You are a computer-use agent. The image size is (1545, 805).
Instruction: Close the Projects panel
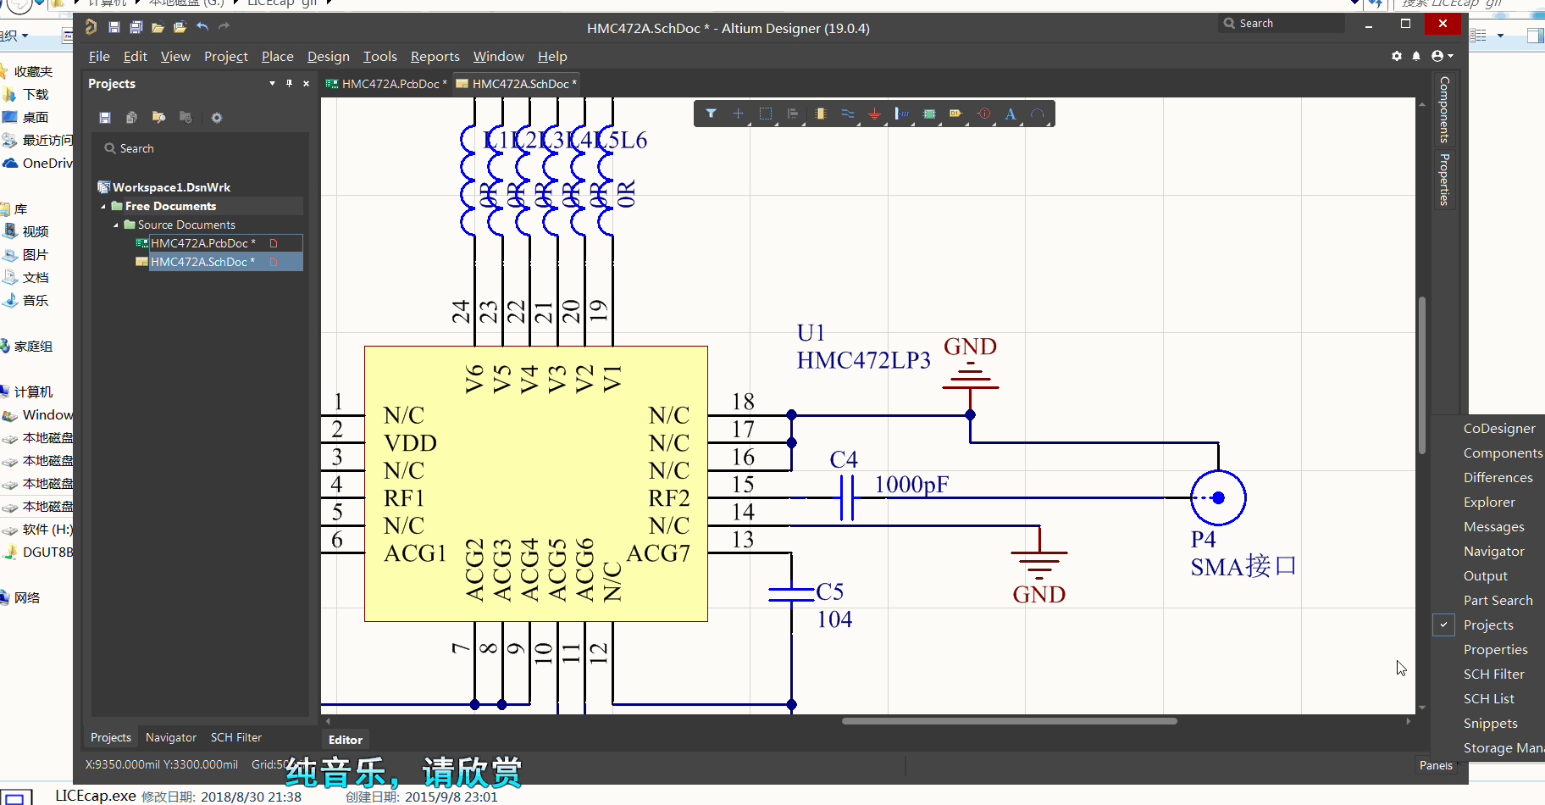click(x=306, y=83)
